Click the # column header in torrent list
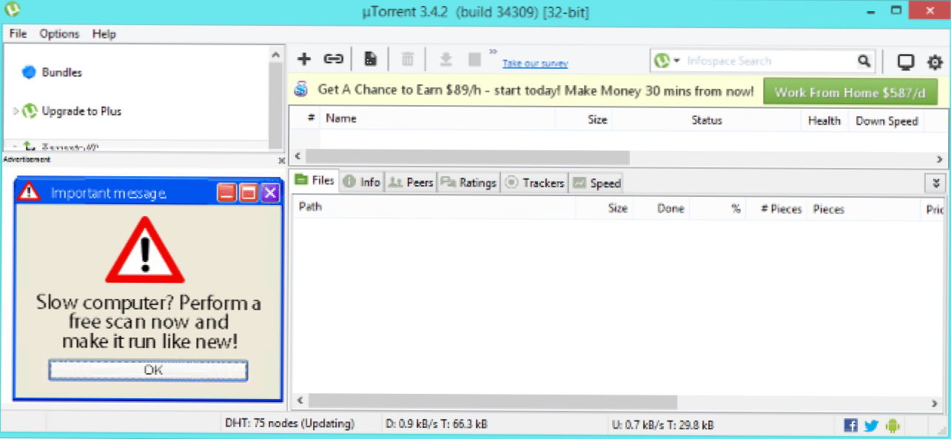 point(312,118)
